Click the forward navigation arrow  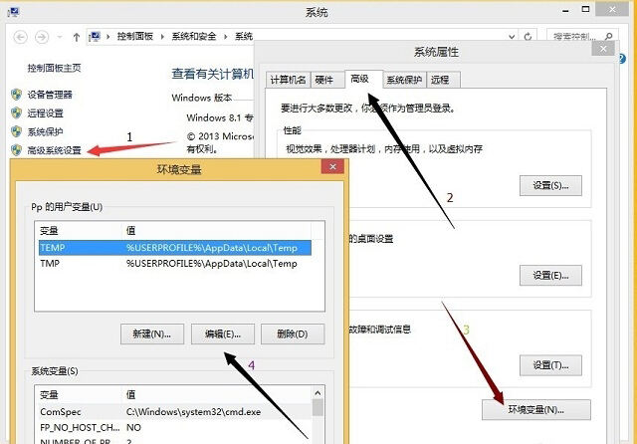pyautogui.click(x=42, y=37)
